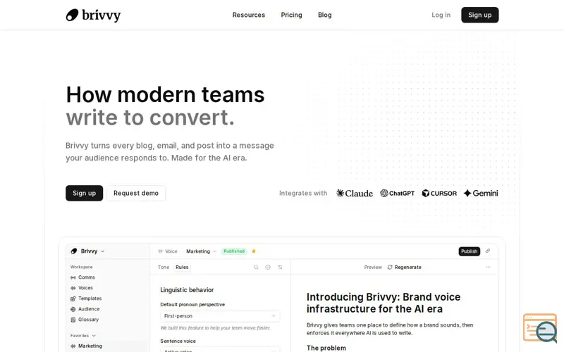Click the Cursor integration logo
Image resolution: width=564 pixels, height=352 pixels.
(x=439, y=193)
